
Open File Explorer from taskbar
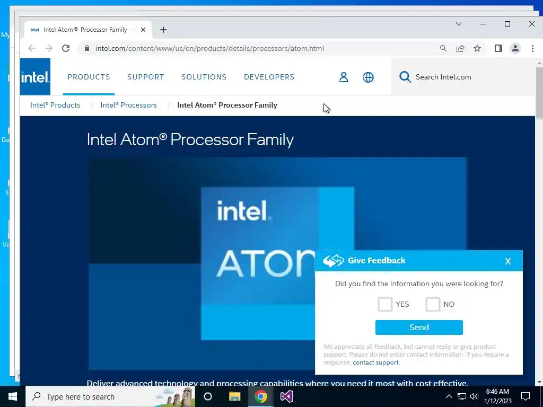coord(234,396)
